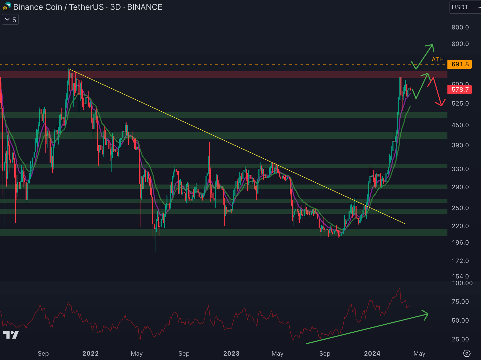Click the TradingView logo
The width and height of the screenshot is (481, 360).
[x=11, y=334]
